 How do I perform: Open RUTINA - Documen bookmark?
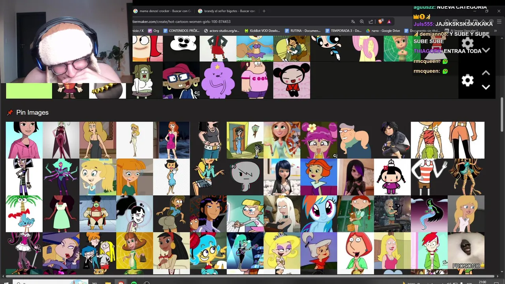[x=303, y=31]
